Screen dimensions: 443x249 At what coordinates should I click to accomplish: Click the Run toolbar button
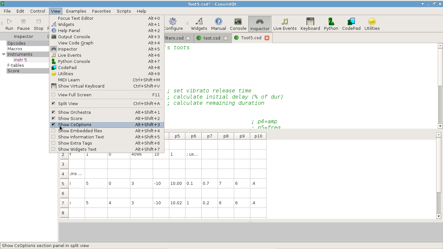click(x=9, y=24)
